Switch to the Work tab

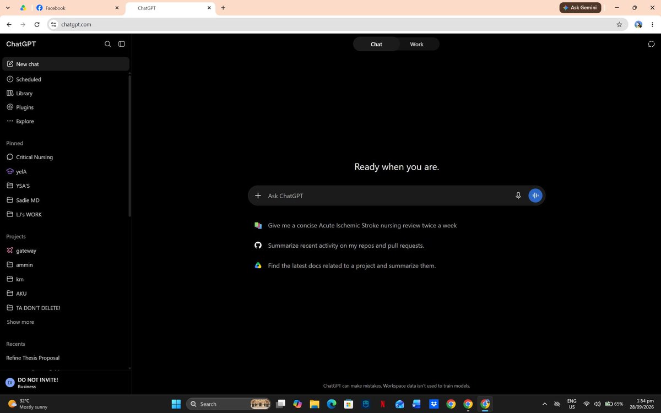416,44
